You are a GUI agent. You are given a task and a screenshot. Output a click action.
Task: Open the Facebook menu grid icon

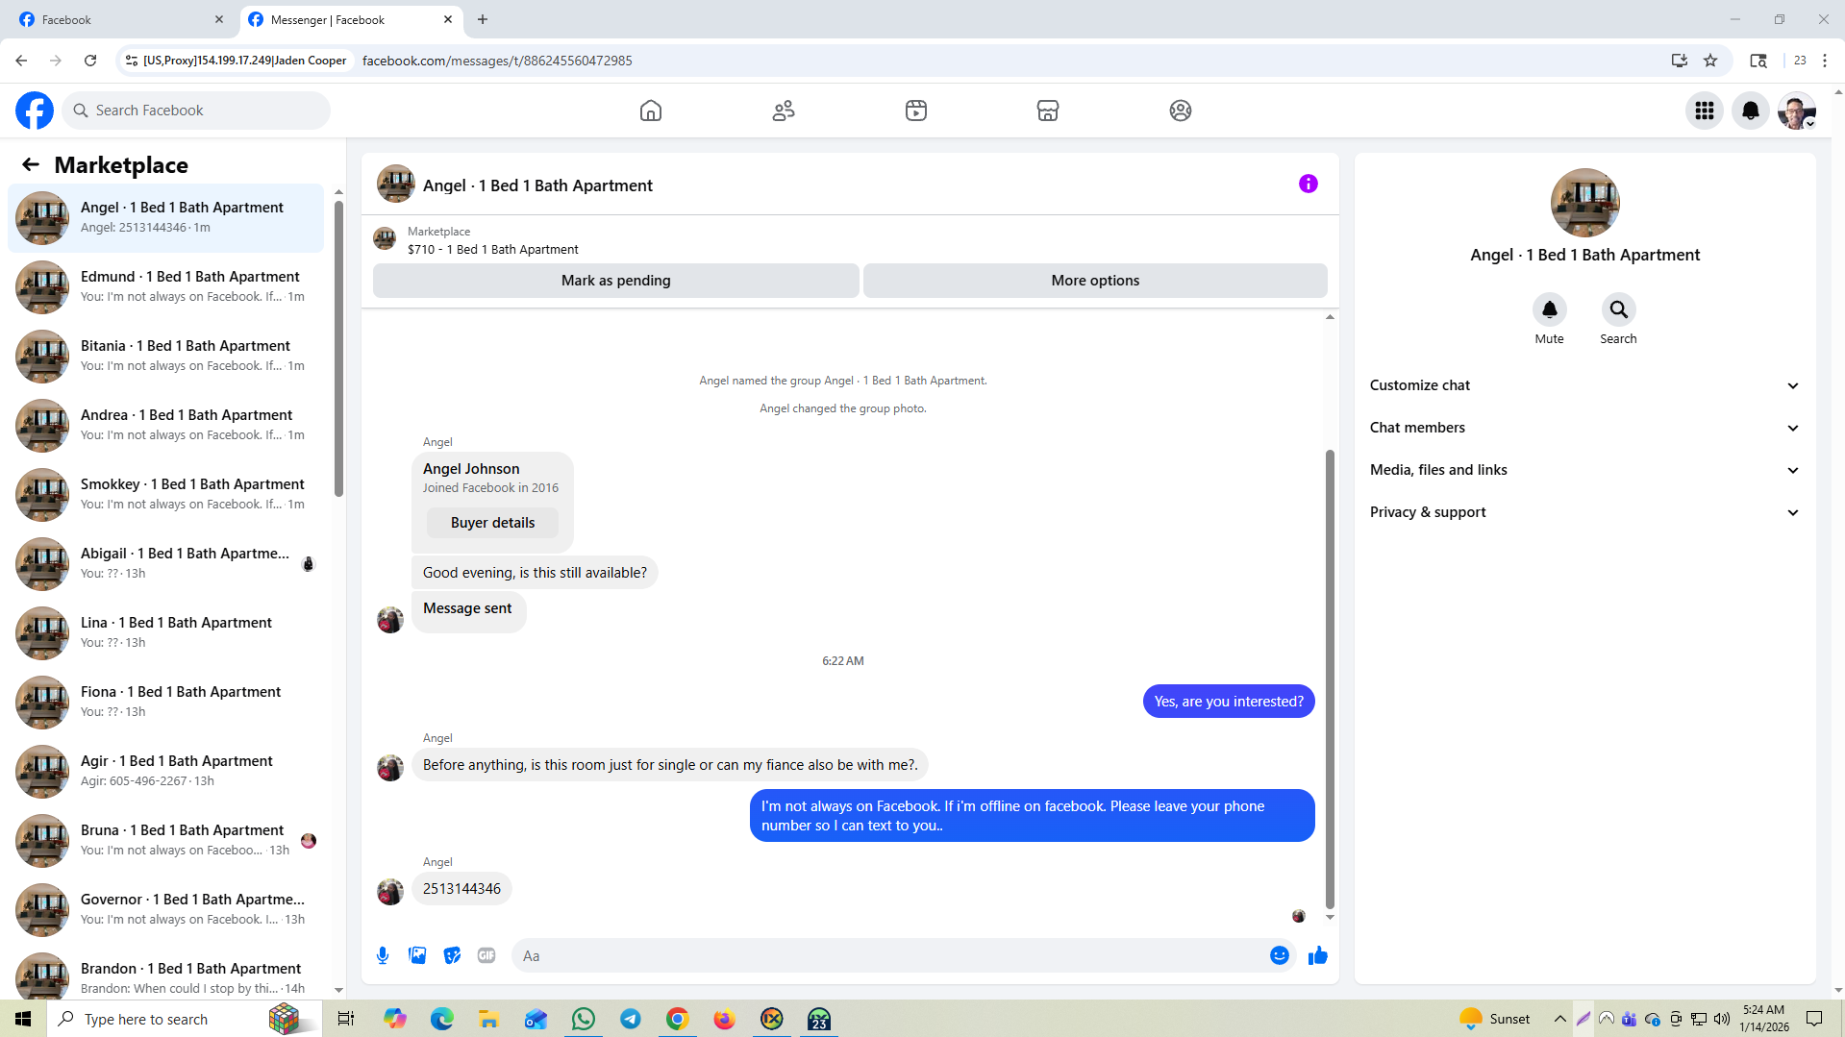coord(1705,111)
